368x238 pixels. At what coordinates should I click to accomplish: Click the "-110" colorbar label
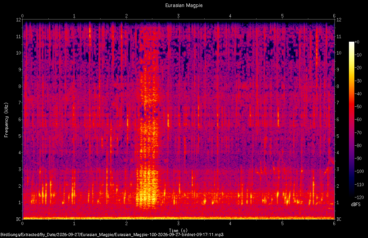point(359,185)
